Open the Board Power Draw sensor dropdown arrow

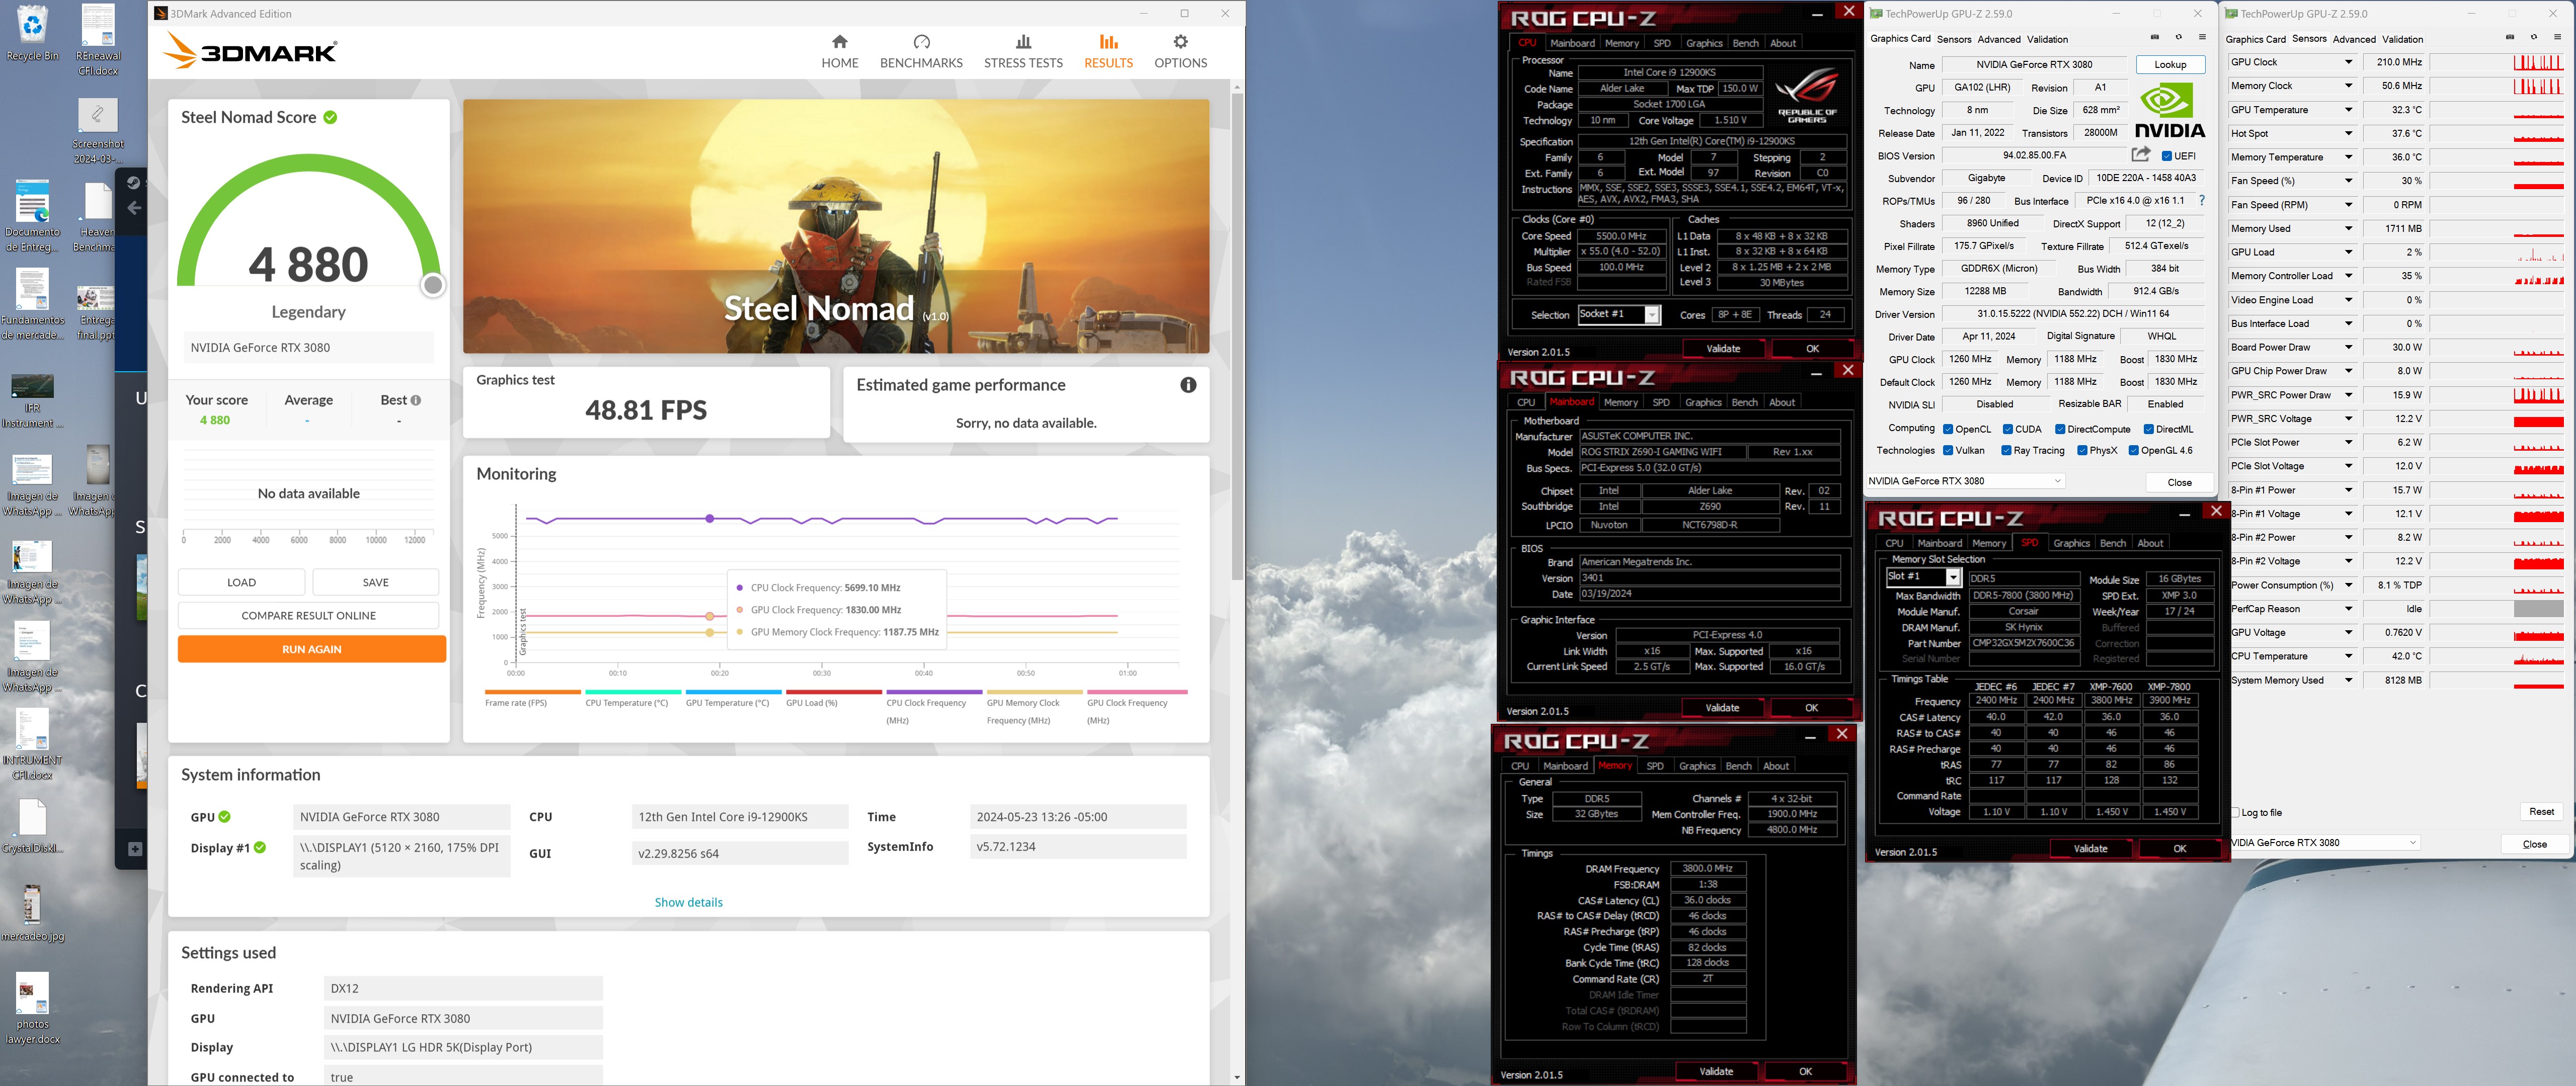coord(2348,348)
